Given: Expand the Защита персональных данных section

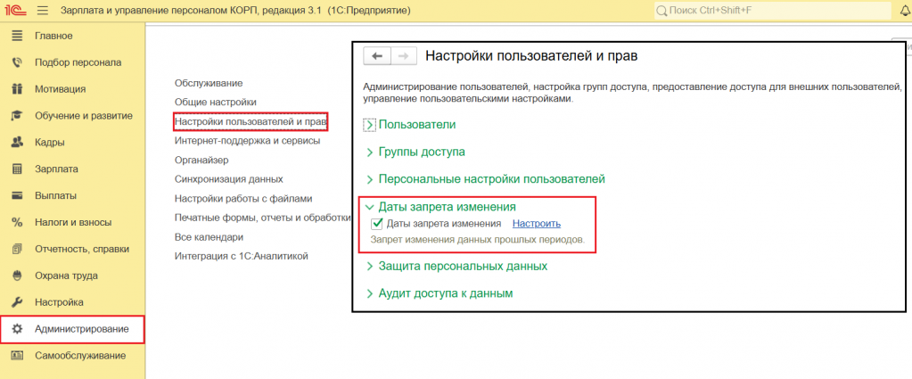Looking at the screenshot, I should click(456, 266).
